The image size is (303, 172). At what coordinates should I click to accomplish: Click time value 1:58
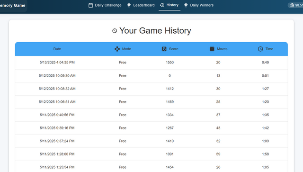coord(265,154)
